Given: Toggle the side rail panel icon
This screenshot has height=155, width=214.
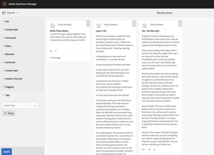Looking at the screenshot, I should (x=4, y=13).
